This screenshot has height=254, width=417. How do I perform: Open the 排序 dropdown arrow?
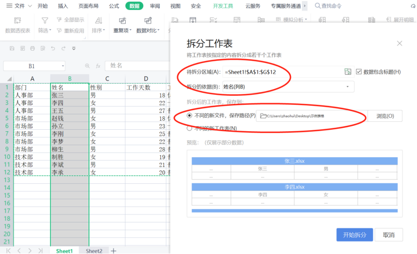104,30
